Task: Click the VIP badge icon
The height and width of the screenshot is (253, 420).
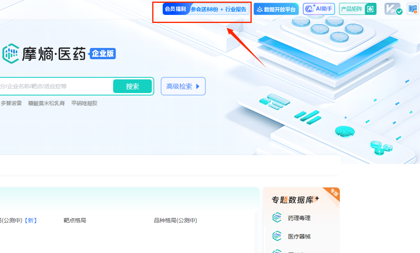Action: tap(393, 9)
